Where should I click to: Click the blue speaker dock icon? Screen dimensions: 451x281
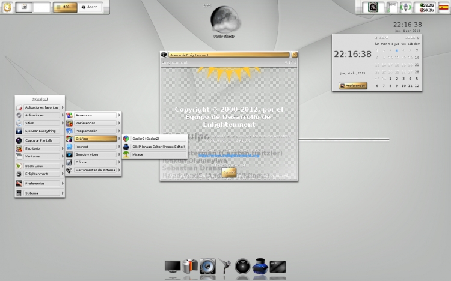[207, 267]
